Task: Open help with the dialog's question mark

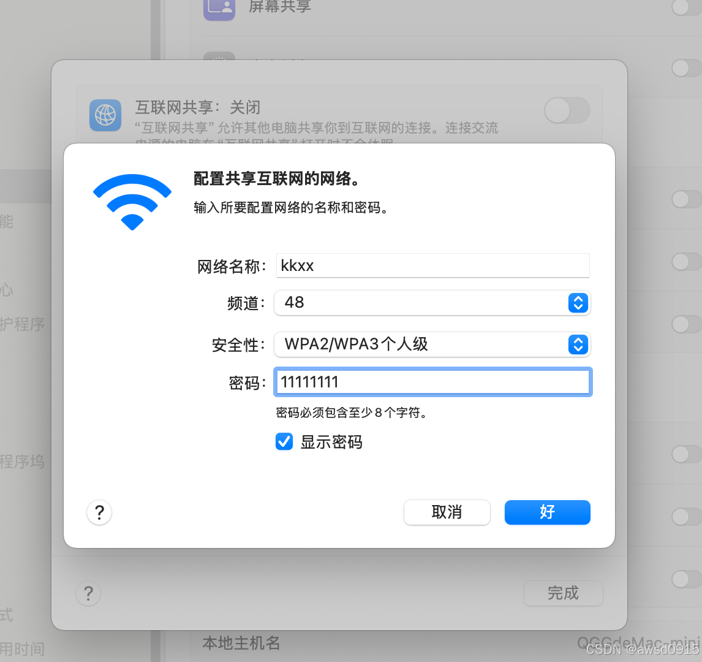Action: 99,512
